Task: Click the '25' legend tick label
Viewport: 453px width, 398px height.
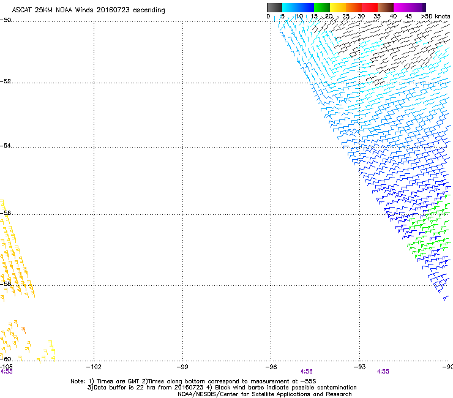Action: tap(346, 17)
